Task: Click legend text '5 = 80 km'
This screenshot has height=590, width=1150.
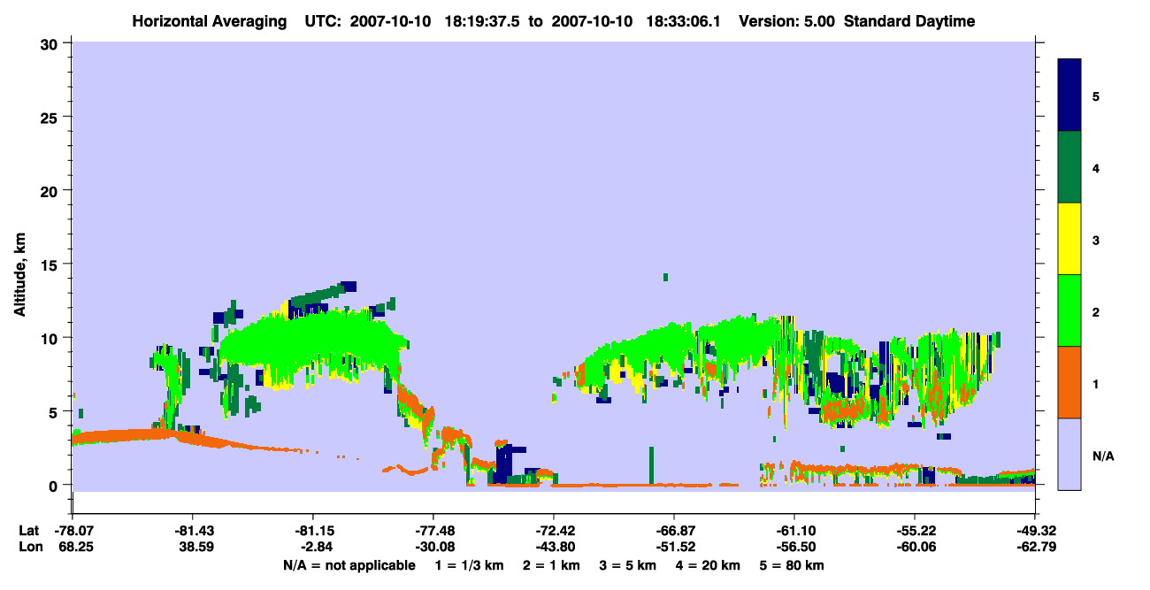Action: point(792,565)
